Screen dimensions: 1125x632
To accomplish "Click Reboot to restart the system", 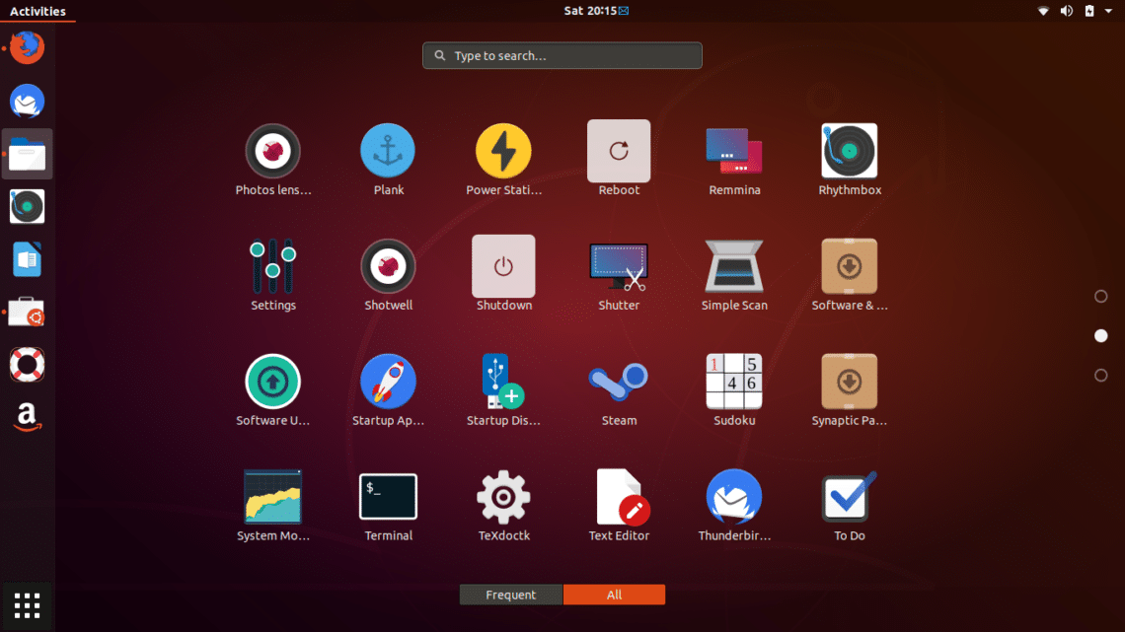I will [619, 150].
